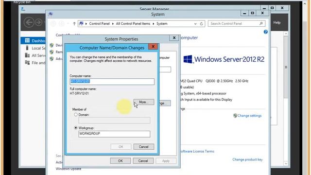Click the More... button in domain changes dialog

coord(144,102)
